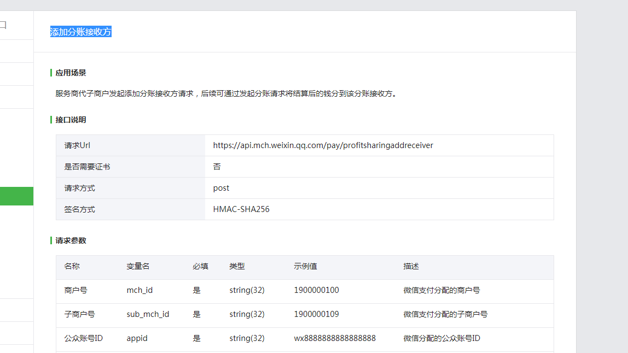Click the 是否需要证书 row label

tap(87, 167)
